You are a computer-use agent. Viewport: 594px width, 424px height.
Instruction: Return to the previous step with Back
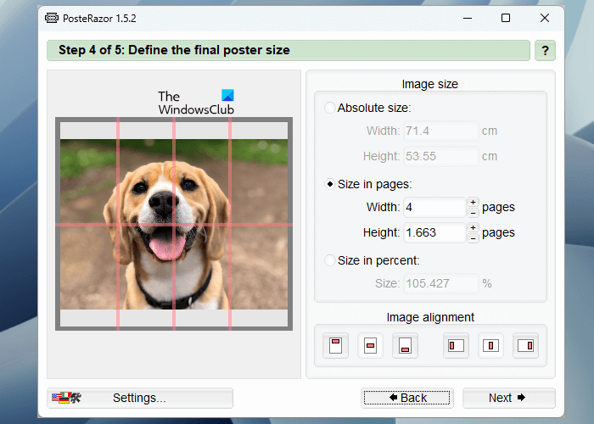click(407, 398)
